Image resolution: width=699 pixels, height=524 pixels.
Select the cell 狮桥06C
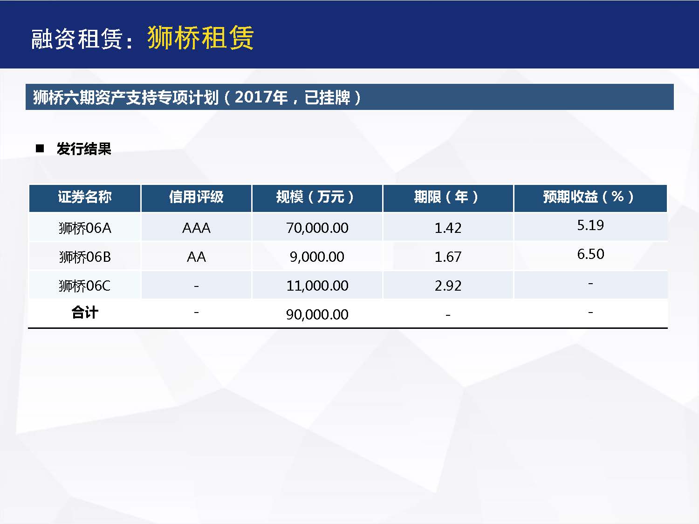tap(85, 286)
